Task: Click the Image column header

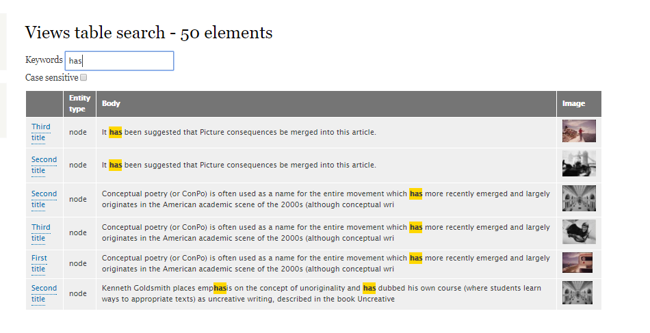Action: (573, 104)
